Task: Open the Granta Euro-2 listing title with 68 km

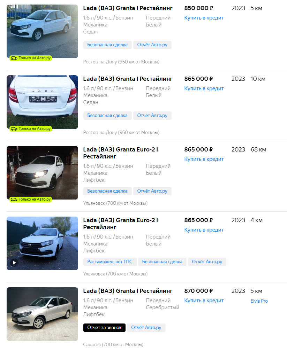Action: coord(120,153)
